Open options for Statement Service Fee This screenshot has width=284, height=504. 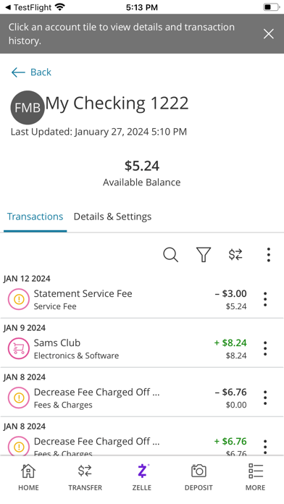[265, 299]
